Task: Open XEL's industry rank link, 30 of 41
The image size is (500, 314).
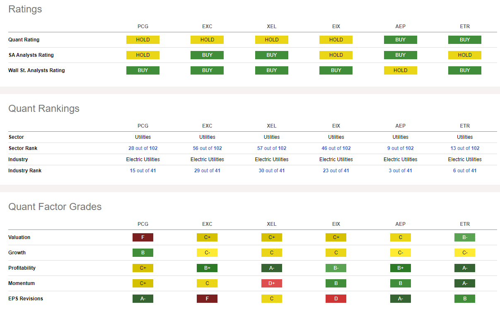Action: click(x=272, y=171)
